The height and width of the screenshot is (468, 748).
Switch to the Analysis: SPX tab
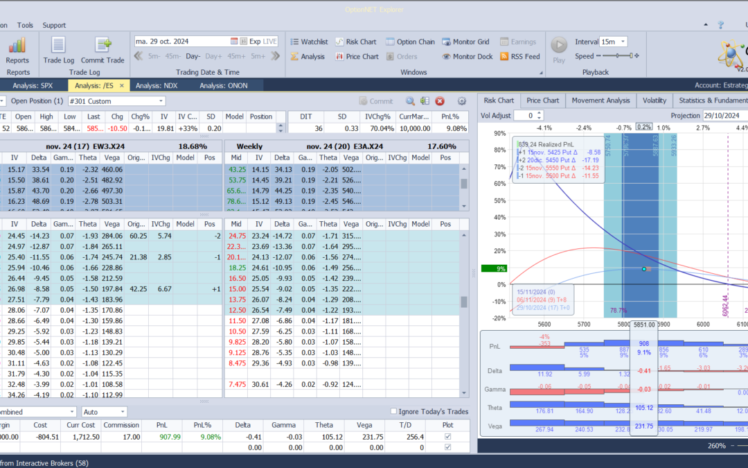(x=33, y=85)
